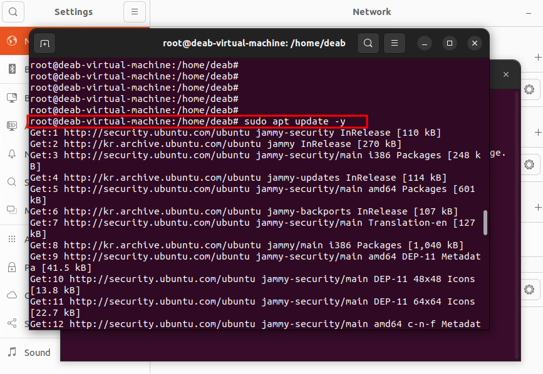Click the Settings title in header bar
The height and width of the screenshot is (374, 543).
pyautogui.click(x=73, y=12)
